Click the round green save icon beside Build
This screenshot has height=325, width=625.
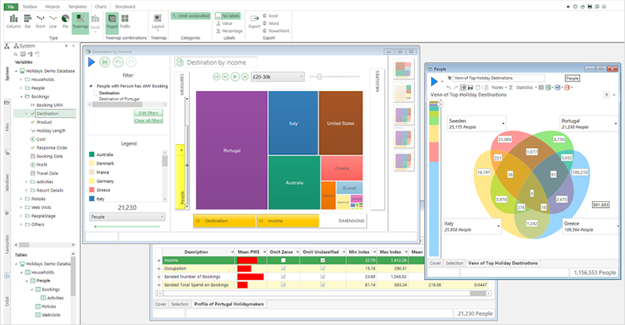click(105, 62)
